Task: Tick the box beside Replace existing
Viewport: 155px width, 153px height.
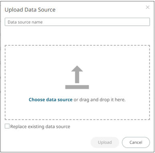Action: pos(7,126)
